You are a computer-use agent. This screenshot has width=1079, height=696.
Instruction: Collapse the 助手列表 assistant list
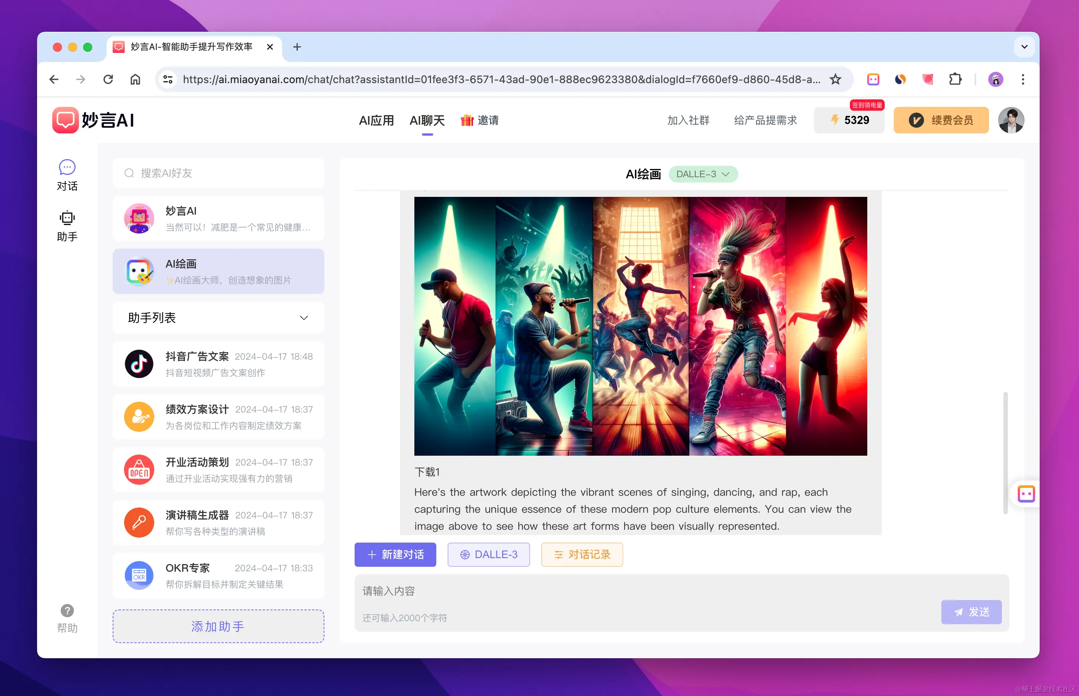pyautogui.click(x=304, y=318)
